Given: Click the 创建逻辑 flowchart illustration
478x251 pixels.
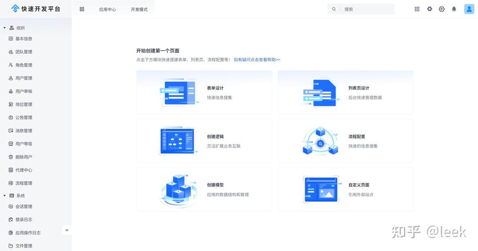Looking at the screenshot, I should point(178,141).
